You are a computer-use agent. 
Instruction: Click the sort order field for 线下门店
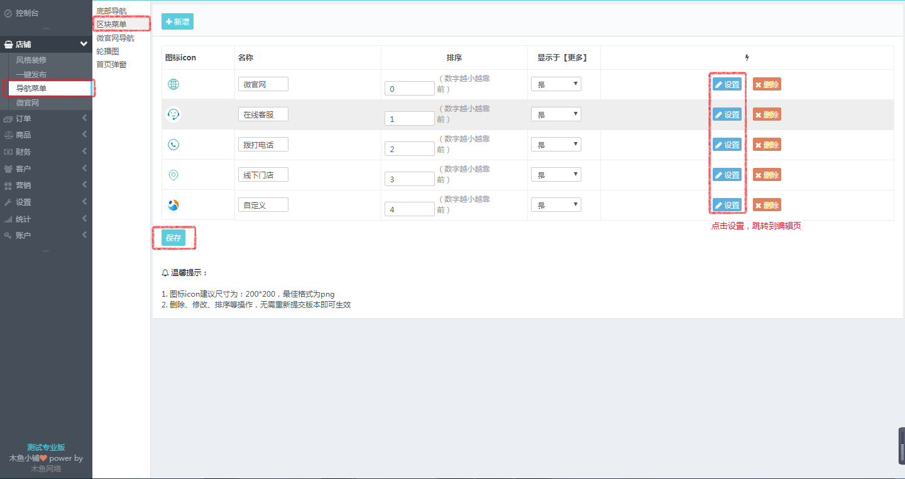(x=409, y=179)
